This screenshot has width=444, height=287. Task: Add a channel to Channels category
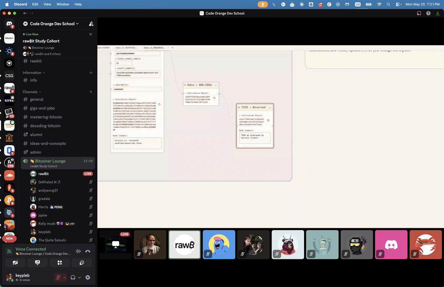click(91, 92)
